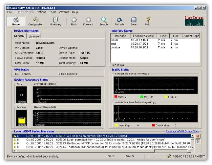Open the Configuration view in the toolbar

pyautogui.click(x=35, y=21)
